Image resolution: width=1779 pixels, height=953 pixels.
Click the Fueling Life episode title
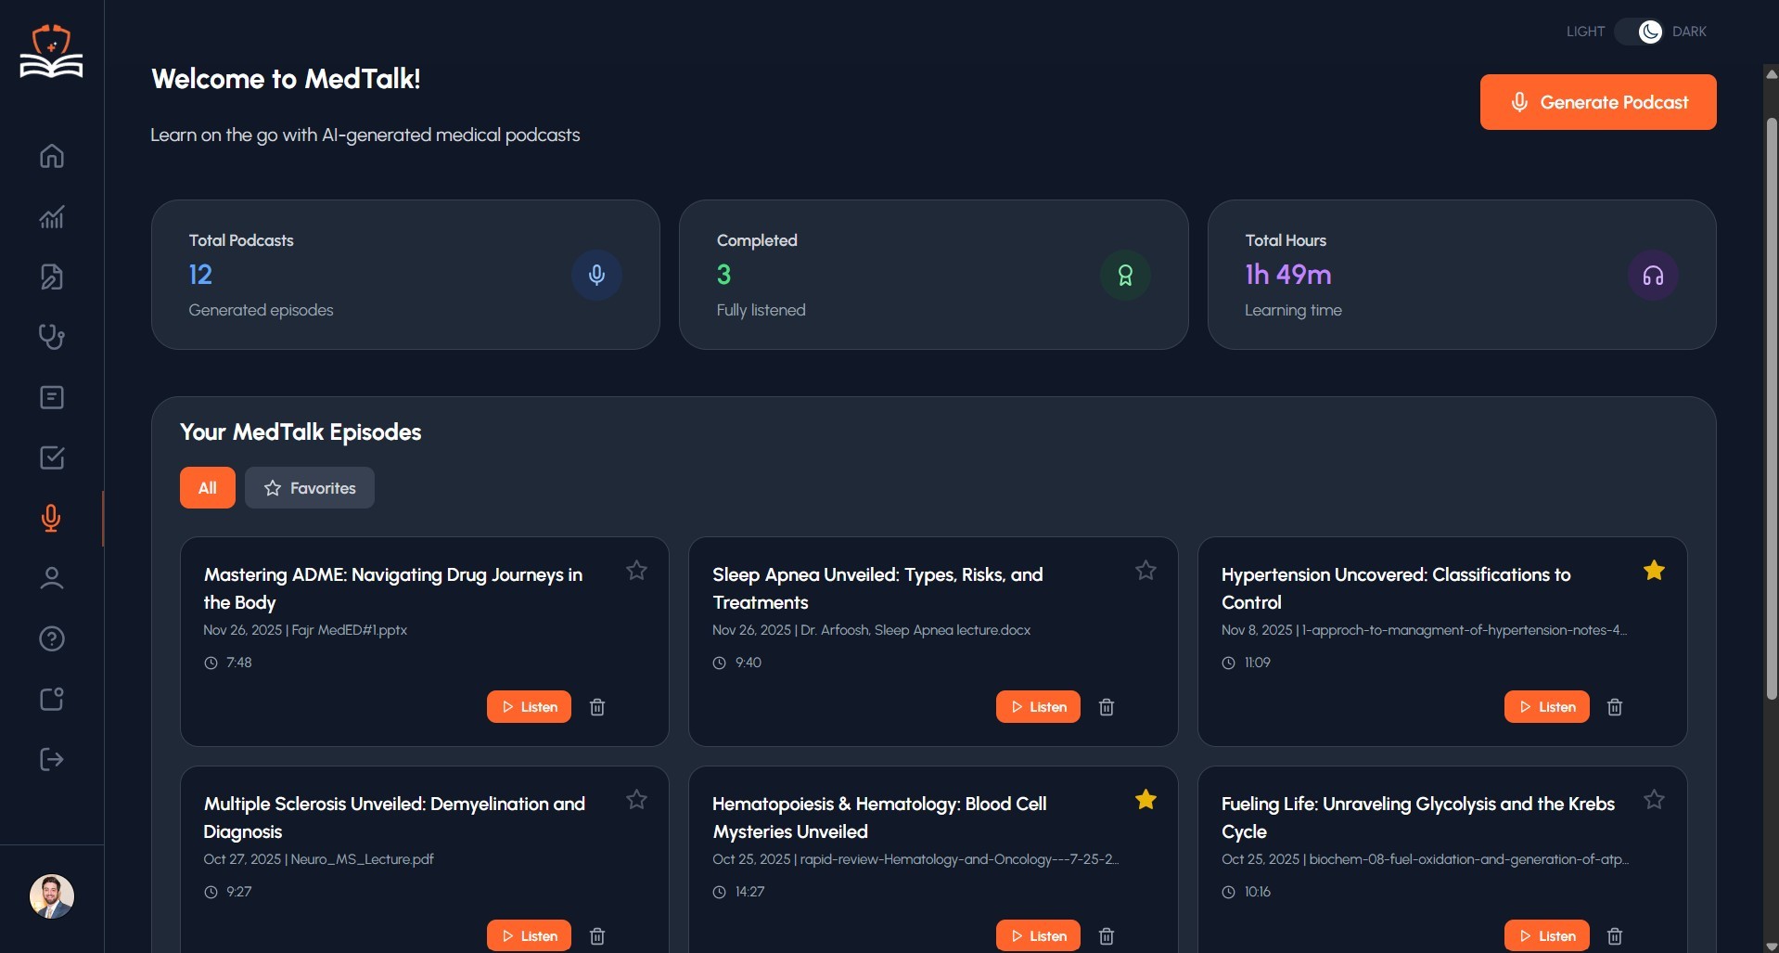(x=1418, y=818)
